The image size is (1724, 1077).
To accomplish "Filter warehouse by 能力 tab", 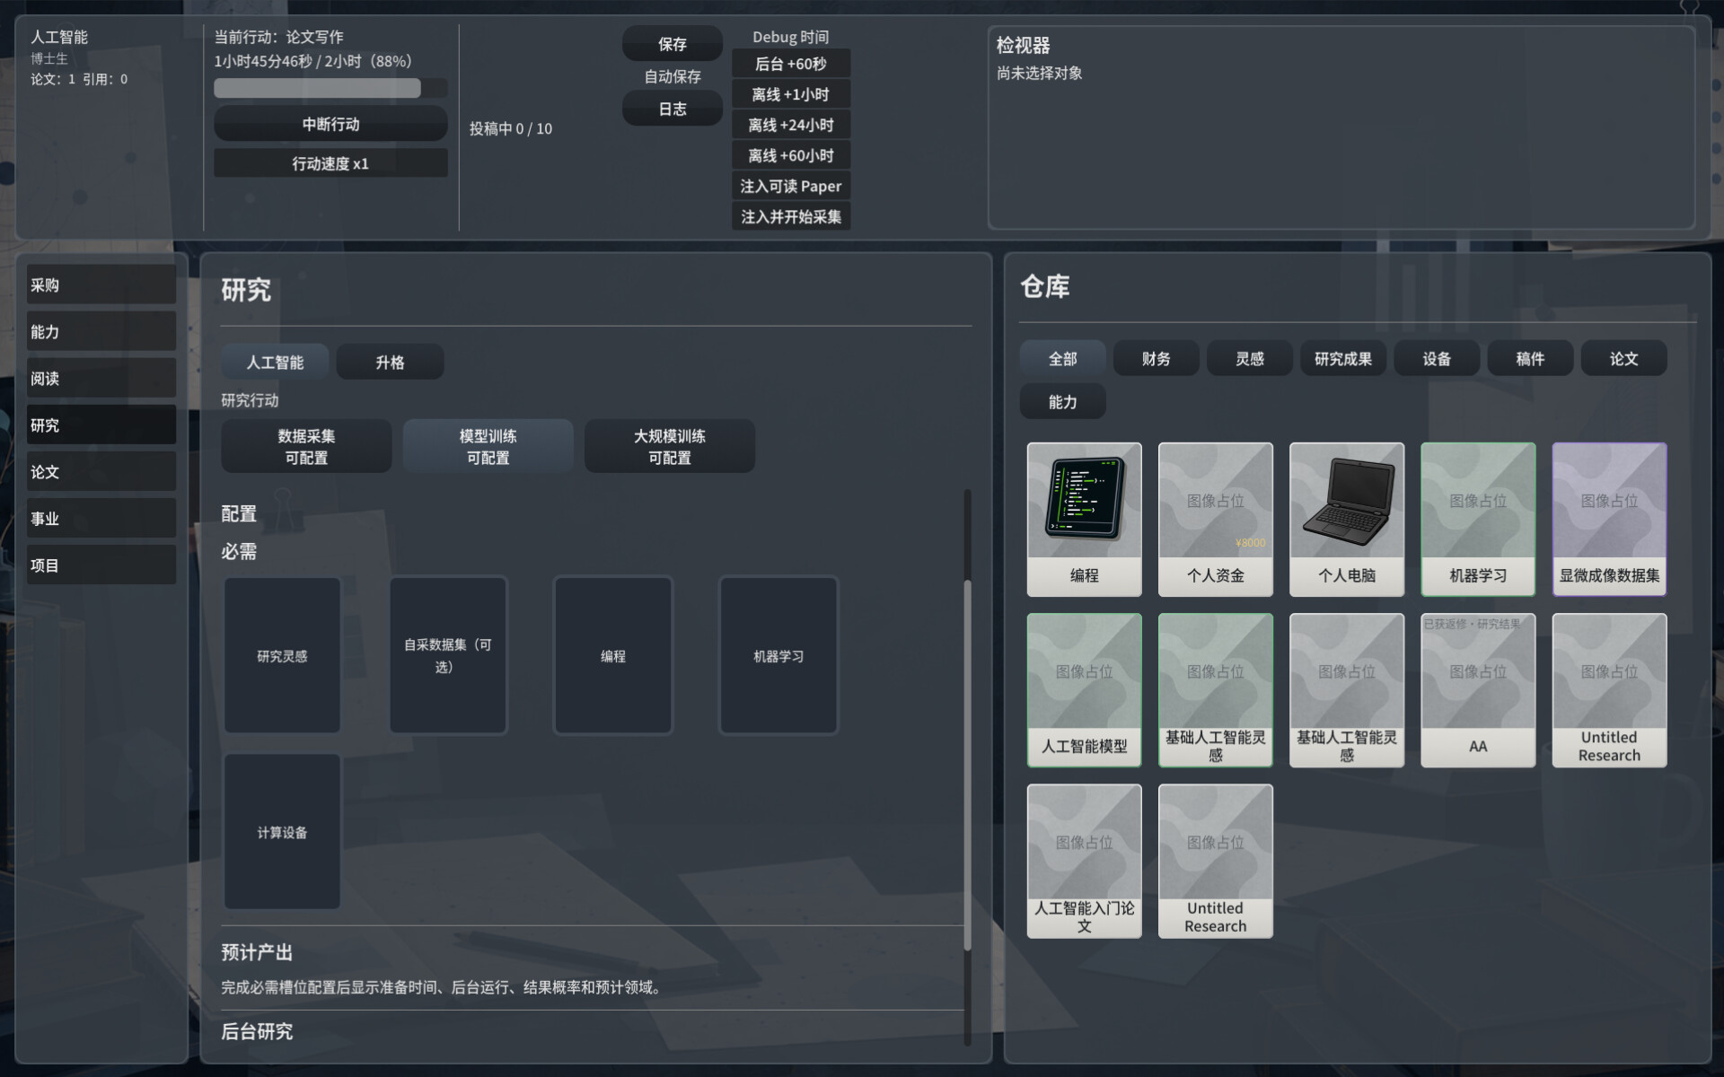I will coord(1062,401).
